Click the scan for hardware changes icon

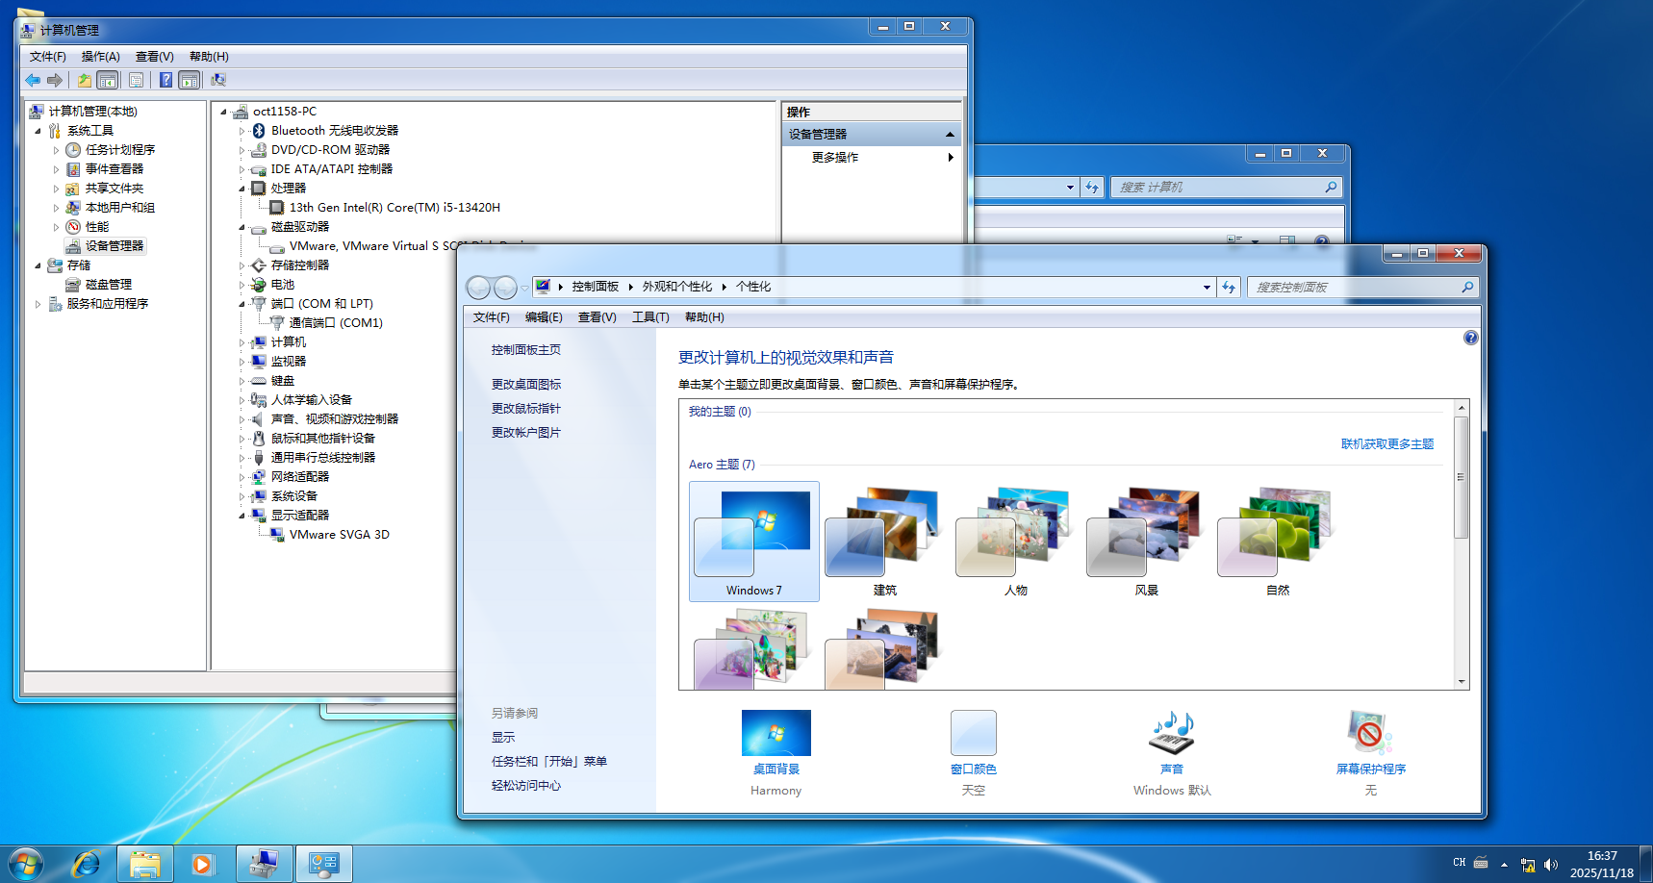218,80
